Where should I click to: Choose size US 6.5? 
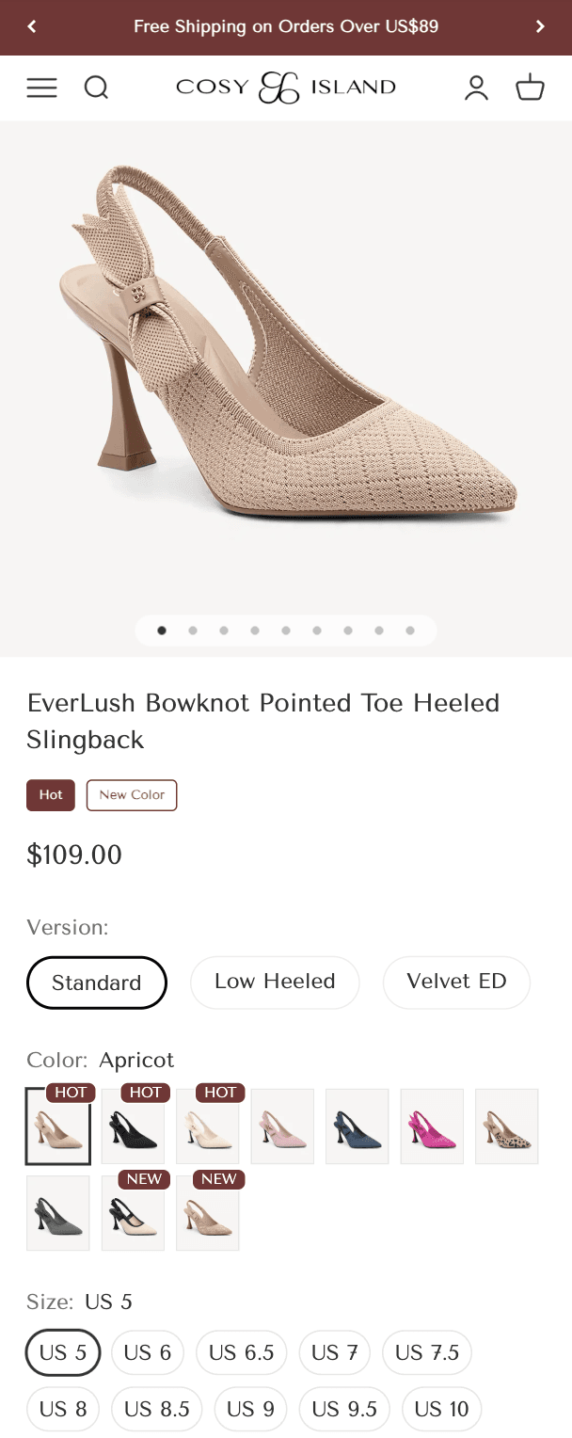coord(241,1352)
